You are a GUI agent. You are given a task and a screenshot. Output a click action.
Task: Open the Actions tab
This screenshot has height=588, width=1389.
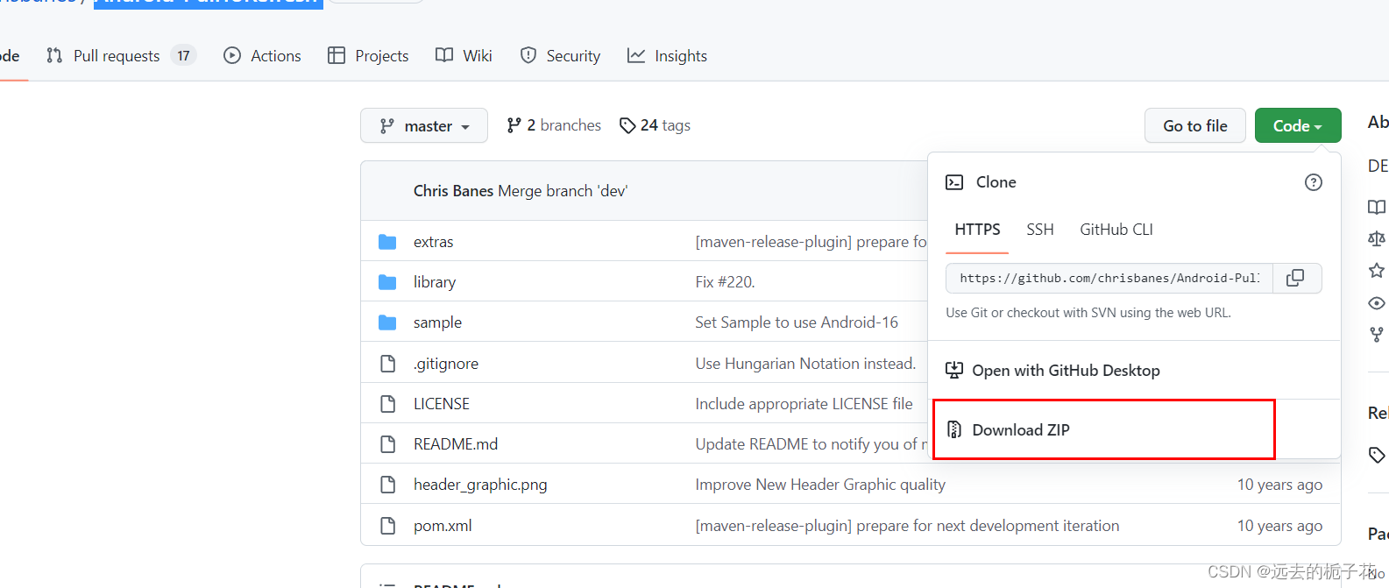point(263,55)
